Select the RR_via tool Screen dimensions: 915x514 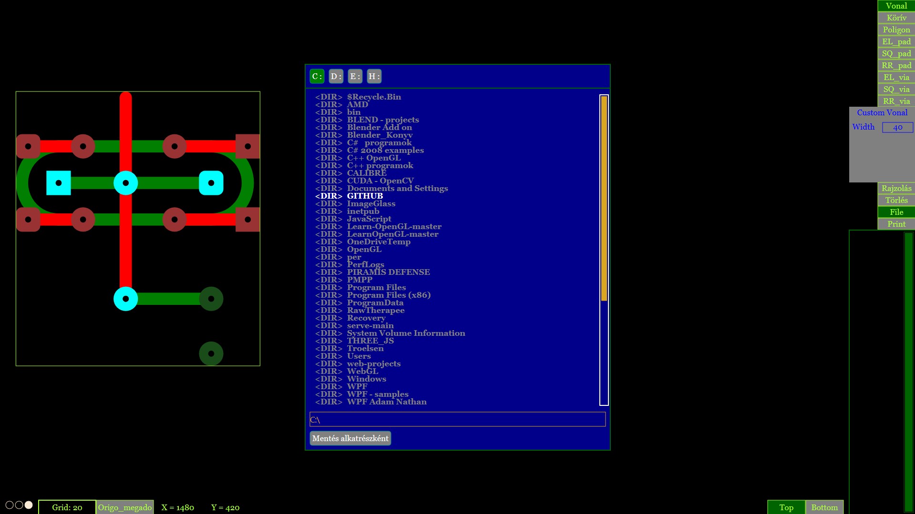point(896,101)
